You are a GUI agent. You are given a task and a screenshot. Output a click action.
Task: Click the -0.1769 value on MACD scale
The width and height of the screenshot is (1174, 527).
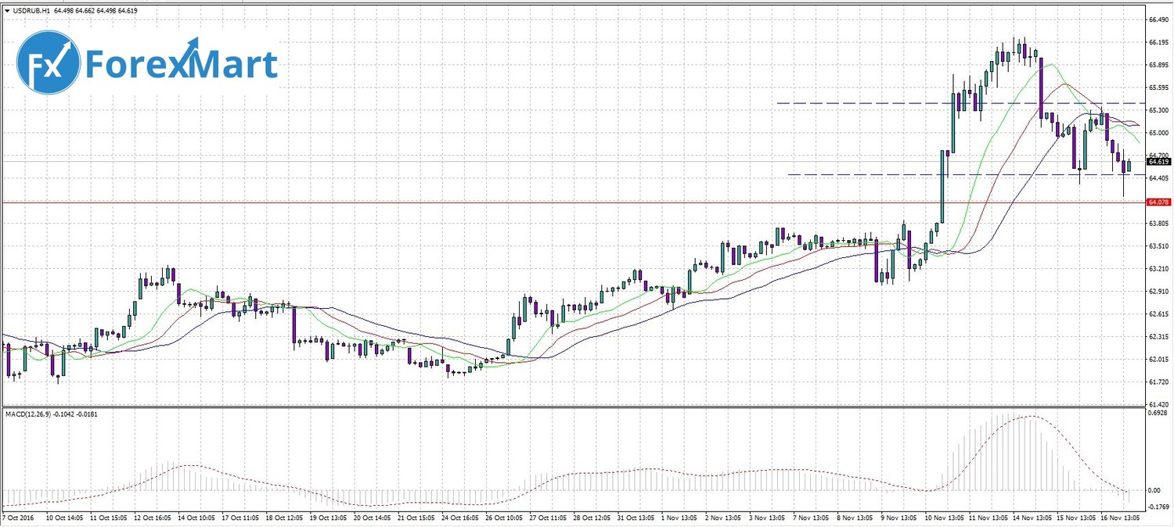tap(1158, 507)
